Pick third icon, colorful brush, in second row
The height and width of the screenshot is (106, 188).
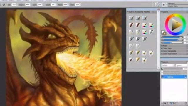coord(145,25)
